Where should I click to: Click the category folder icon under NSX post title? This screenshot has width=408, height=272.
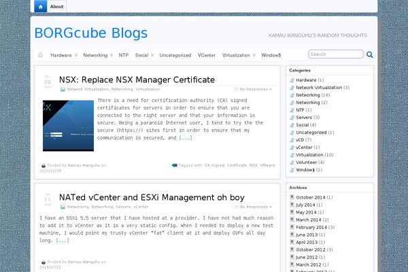(x=63, y=89)
